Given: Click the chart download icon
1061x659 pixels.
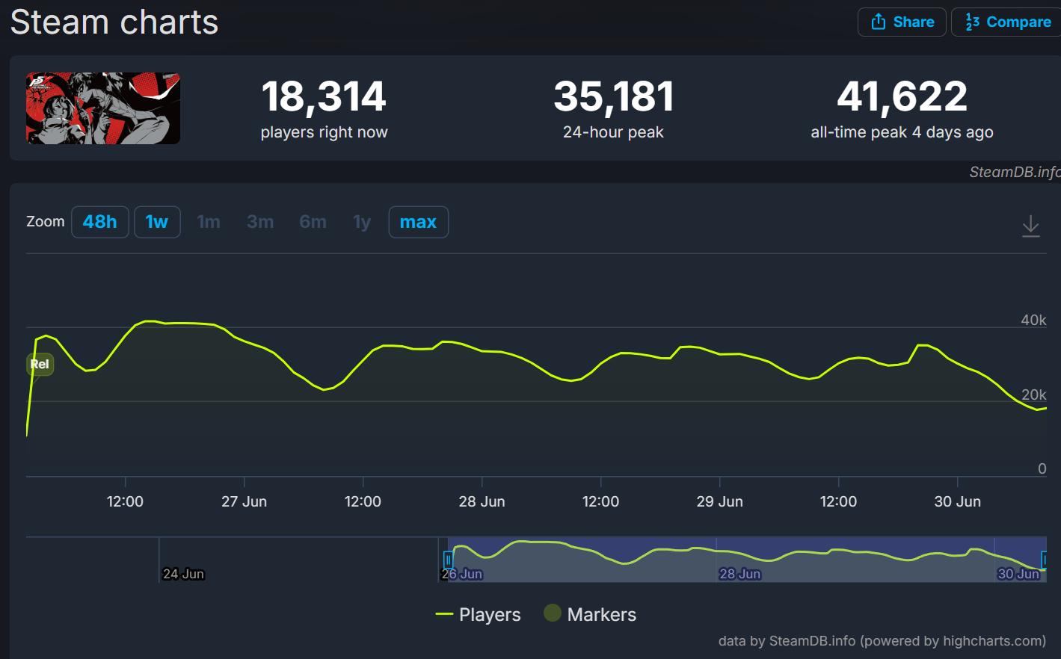Looking at the screenshot, I should [1030, 226].
